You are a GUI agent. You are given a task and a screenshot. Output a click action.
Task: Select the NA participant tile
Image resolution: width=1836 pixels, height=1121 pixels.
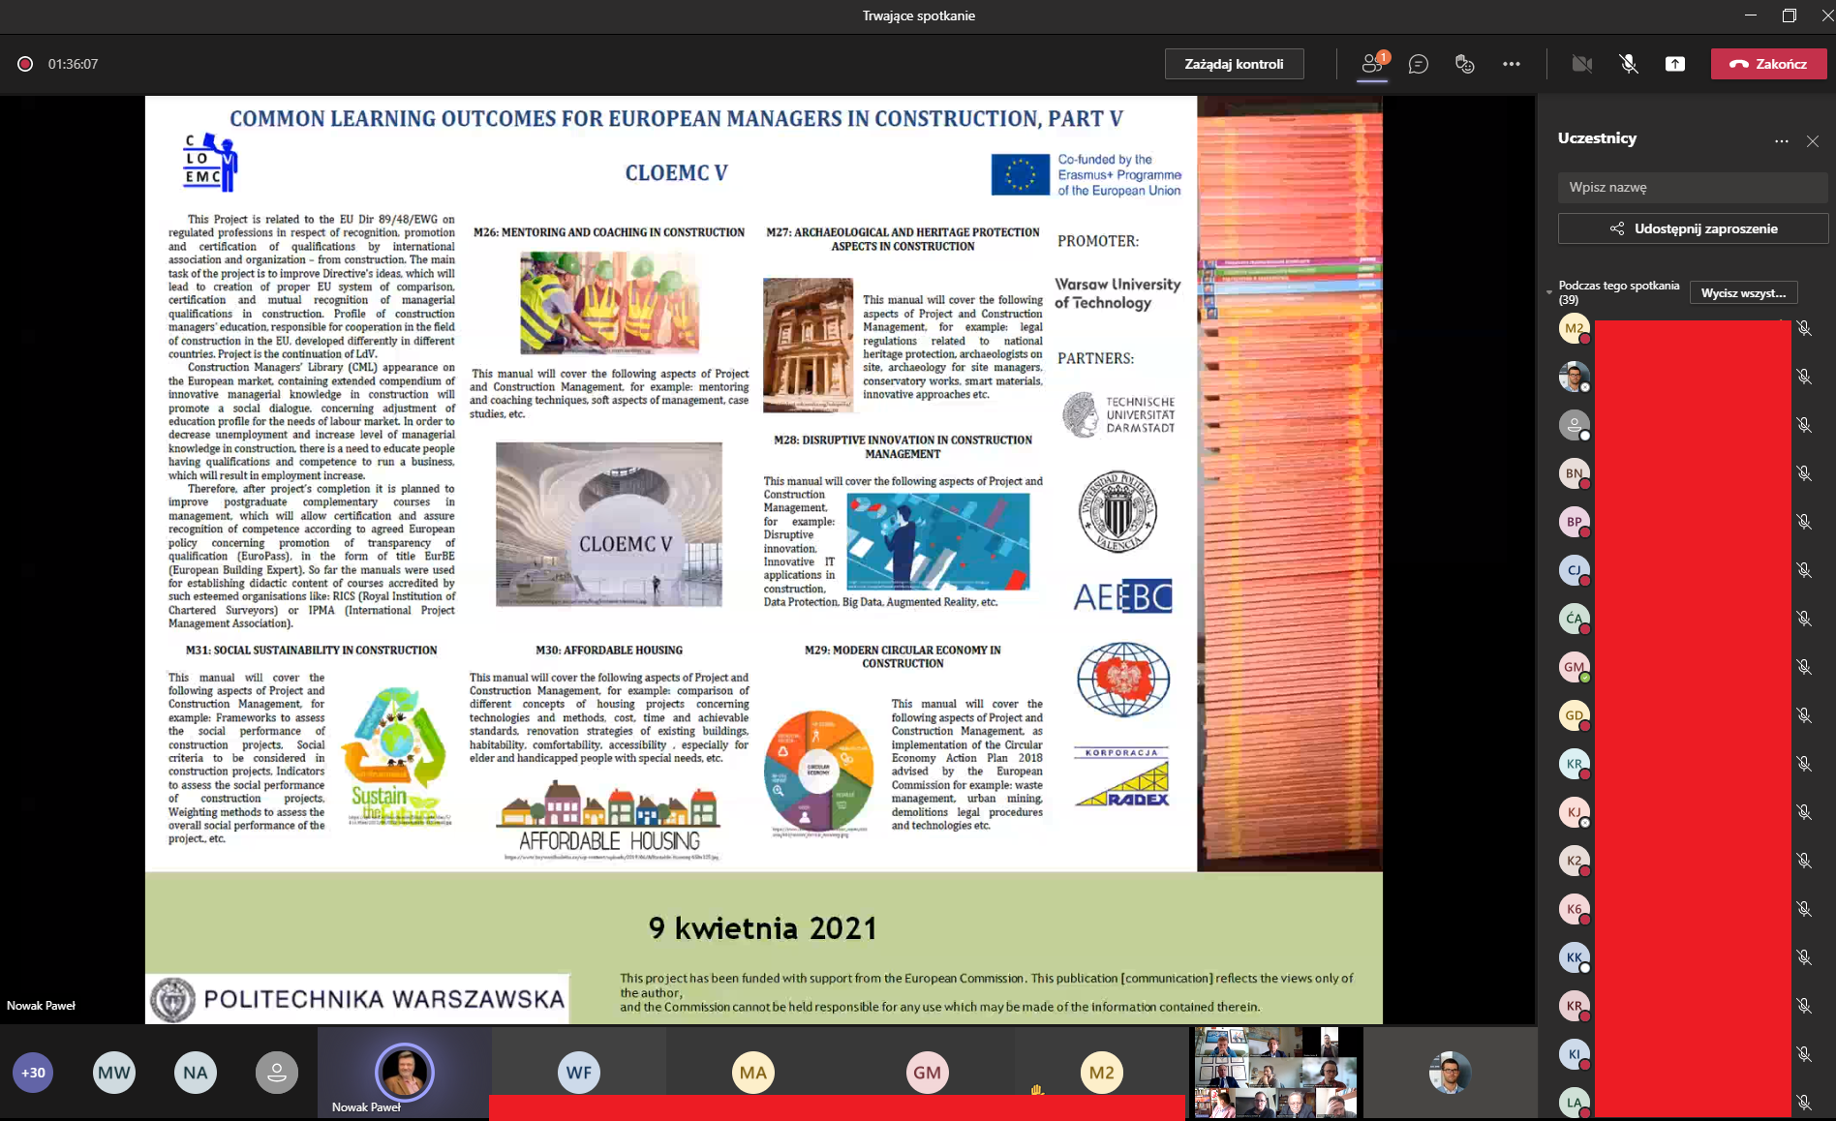pyautogui.click(x=196, y=1073)
